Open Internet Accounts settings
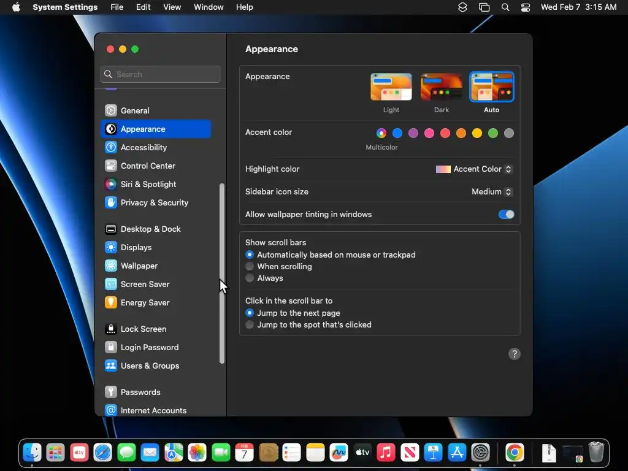Screen dimensions: 628x471 click(x=156, y=410)
